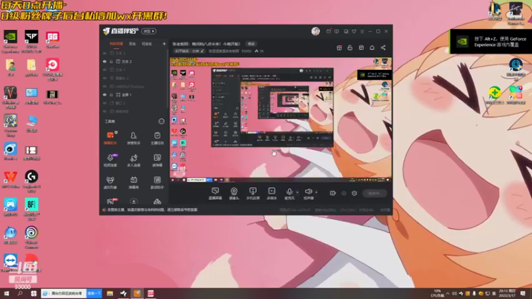Add a 手机投屏 phone-casting source

tap(253, 193)
